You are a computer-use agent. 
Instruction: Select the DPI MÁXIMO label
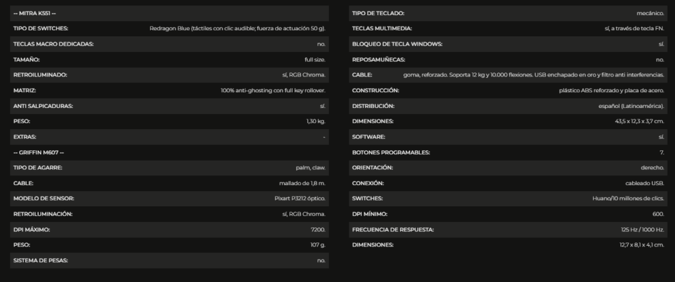(32, 229)
